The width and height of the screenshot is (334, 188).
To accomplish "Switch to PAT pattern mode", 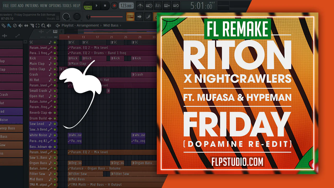I will [x=88, y=4].
